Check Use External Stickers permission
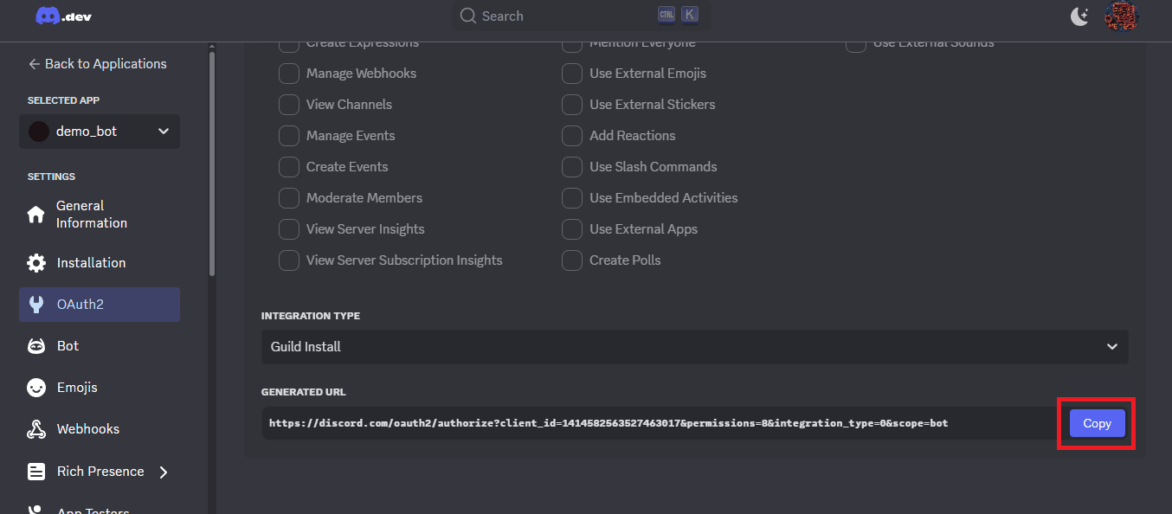 pyautogui.click(x=572, y=105)
